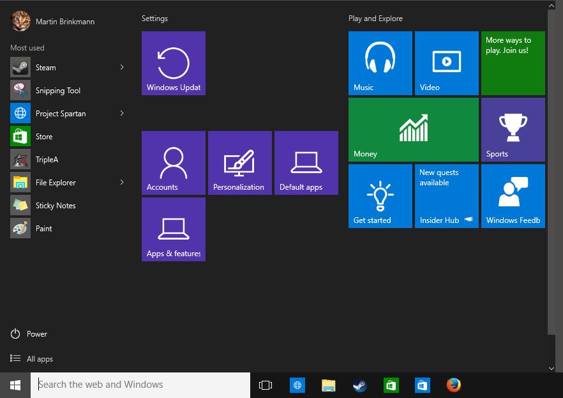
Task: Launch Paint from the Most used list
Action: 68,228
